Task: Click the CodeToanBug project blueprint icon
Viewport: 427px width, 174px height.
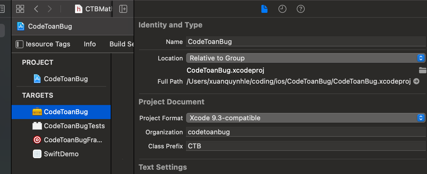Action: pyautogui.click(x=37, y=79)
